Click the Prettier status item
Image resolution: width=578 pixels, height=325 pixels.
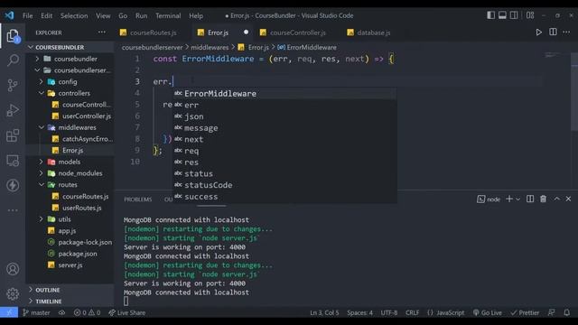click(x=525, y=312)
